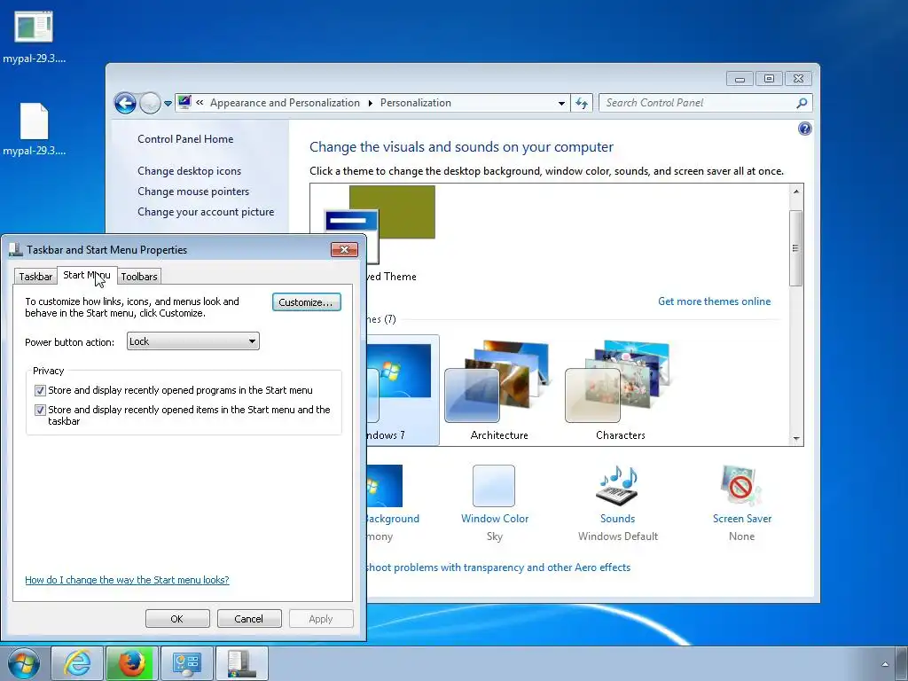
Task: Click the themes list scroll down arrow
Action: coord(796,439)
